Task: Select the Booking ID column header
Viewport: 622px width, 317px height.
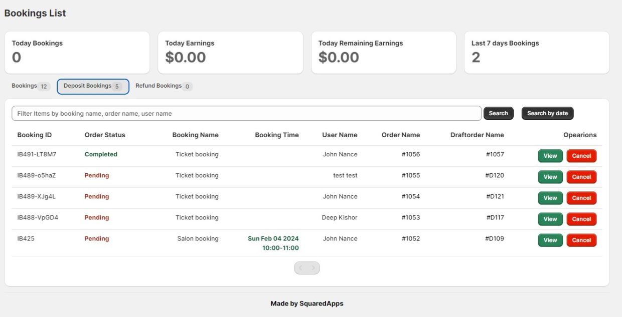Action: [34, 135]
